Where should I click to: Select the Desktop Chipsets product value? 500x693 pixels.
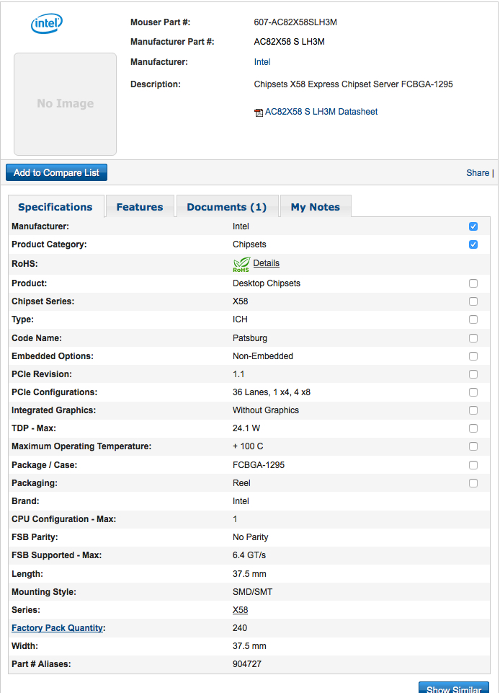pyautogui.click(x=267, y=283)
